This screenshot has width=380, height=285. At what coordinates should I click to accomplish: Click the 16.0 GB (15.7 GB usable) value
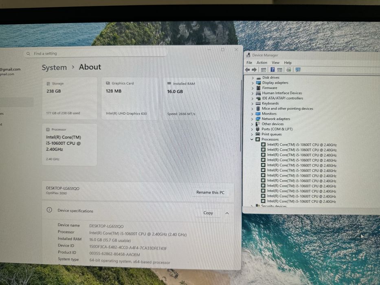click(x=110, y=240)
